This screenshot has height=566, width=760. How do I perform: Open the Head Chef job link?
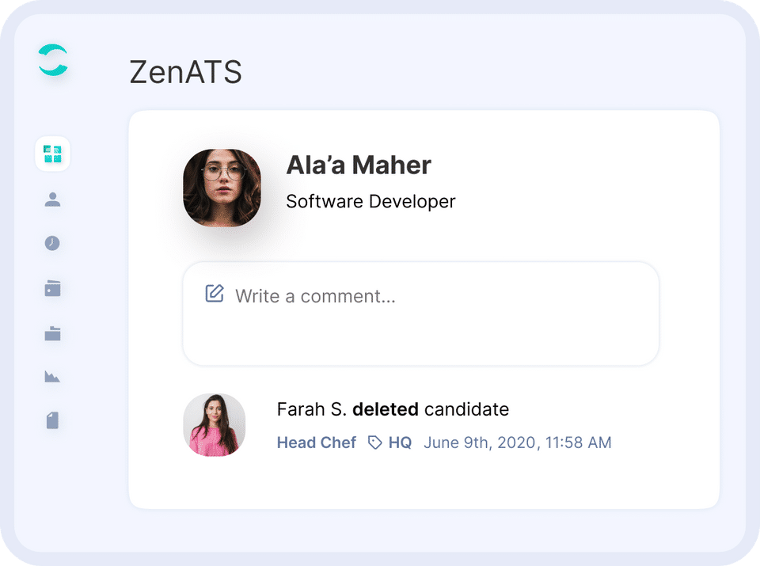pyautogui.click(x=316, y=443)
